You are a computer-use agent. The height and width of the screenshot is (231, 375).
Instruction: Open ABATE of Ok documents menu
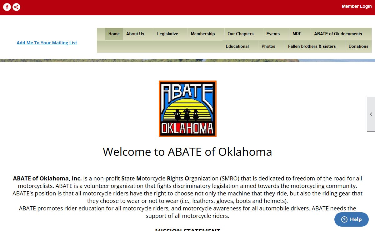pyautogui.click(x=338, y=34)
